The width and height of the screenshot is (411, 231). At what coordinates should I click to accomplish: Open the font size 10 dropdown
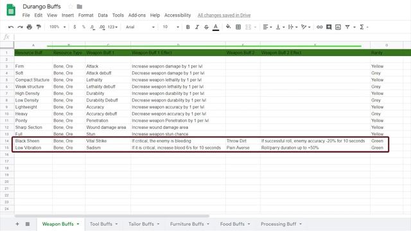171,27
